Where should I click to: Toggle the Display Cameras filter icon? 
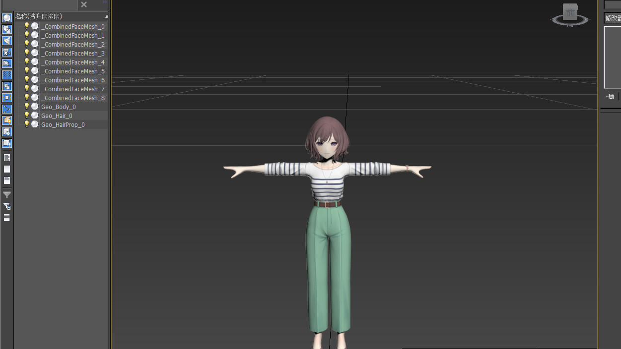coord(7,52)
